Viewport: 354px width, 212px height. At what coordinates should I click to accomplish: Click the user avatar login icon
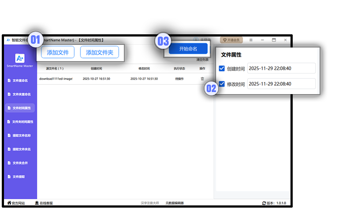pyautogui.click(x=196, y=40)
